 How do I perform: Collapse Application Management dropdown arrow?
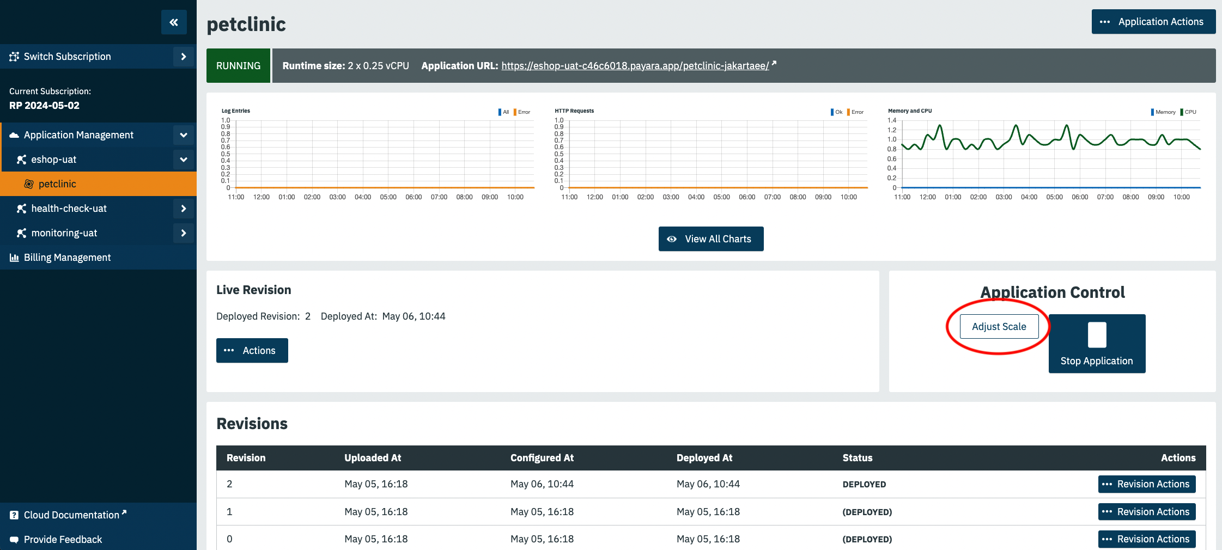click(184, 135)
